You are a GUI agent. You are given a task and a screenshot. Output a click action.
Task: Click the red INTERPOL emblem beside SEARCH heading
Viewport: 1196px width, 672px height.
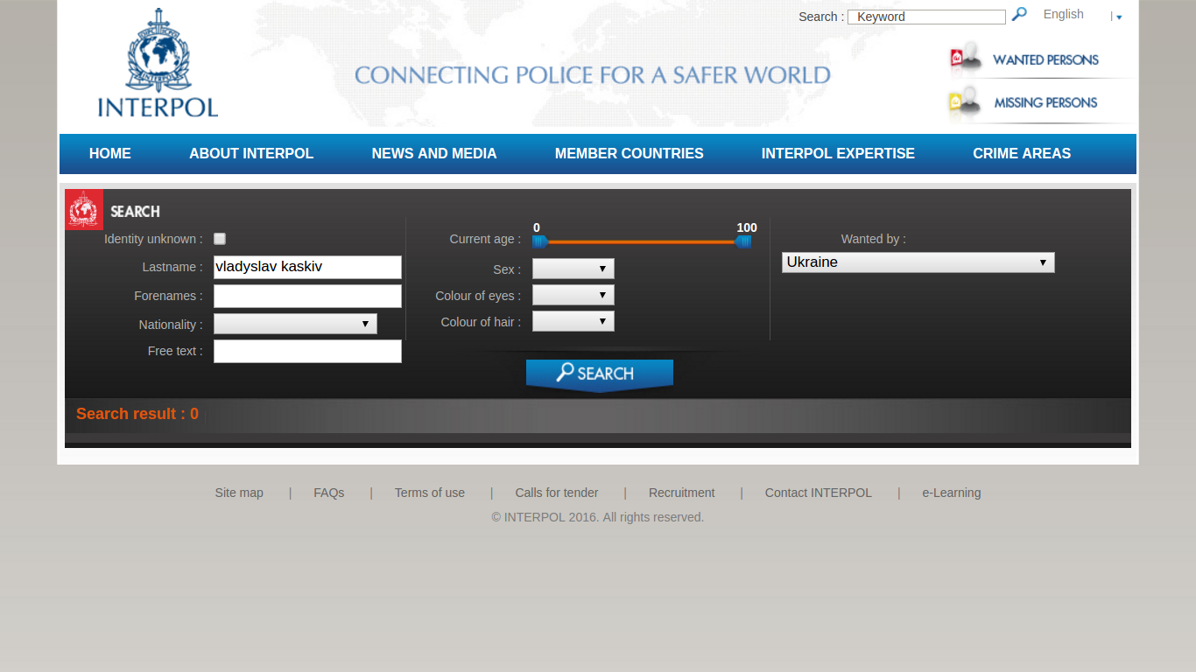[84, 209]
